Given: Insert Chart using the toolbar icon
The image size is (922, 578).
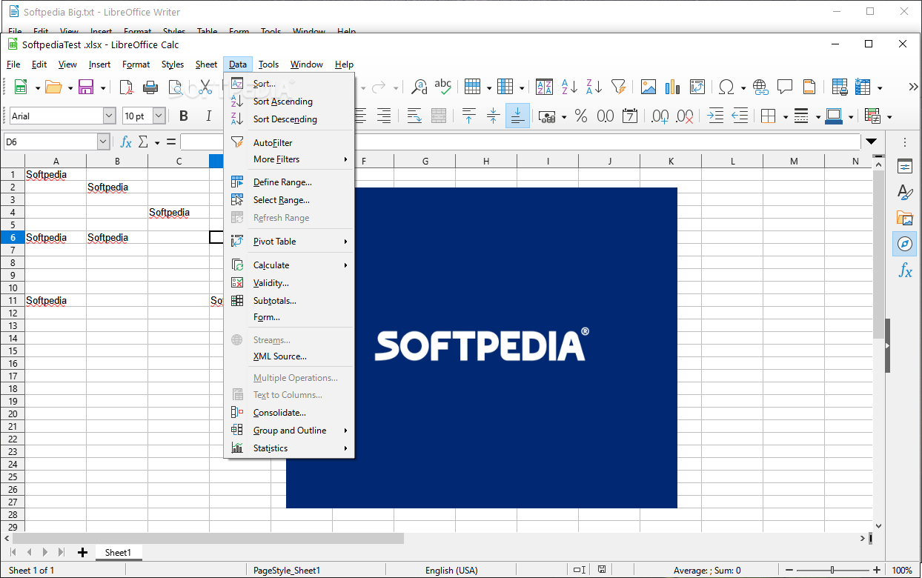Looking at the screenshot, I should pyautogui.click(x=673, y=87).
